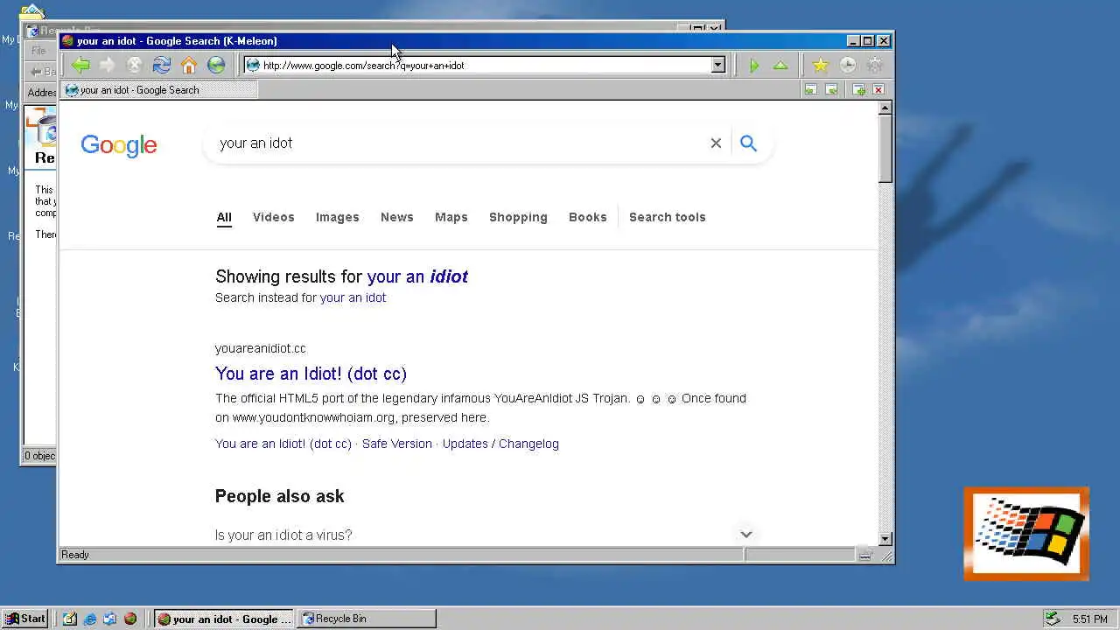Click the 5:51 PM clock in tray
The image size is (1120, 630).
tap(1090, 619)
